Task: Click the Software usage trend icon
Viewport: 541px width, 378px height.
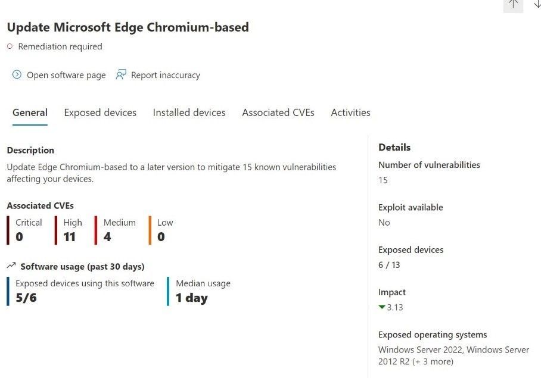Action: [11, 266]
